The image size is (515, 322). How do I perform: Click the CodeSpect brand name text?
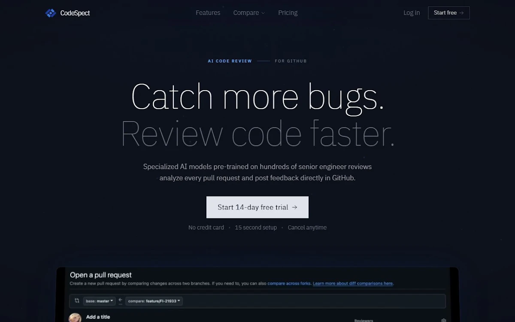[x=75, y=13]
